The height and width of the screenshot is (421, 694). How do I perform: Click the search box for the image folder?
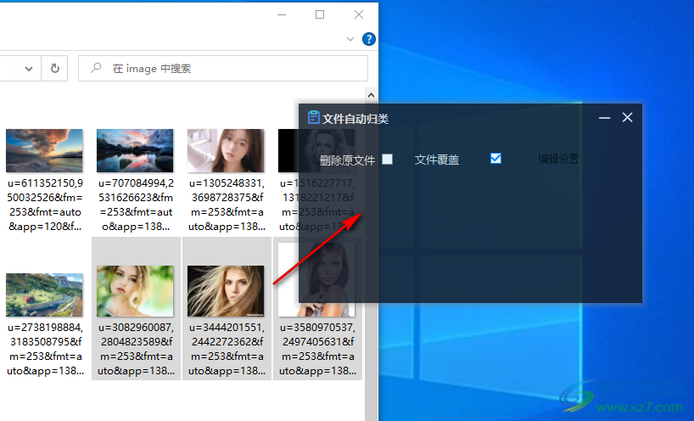[x=223, y=68]
